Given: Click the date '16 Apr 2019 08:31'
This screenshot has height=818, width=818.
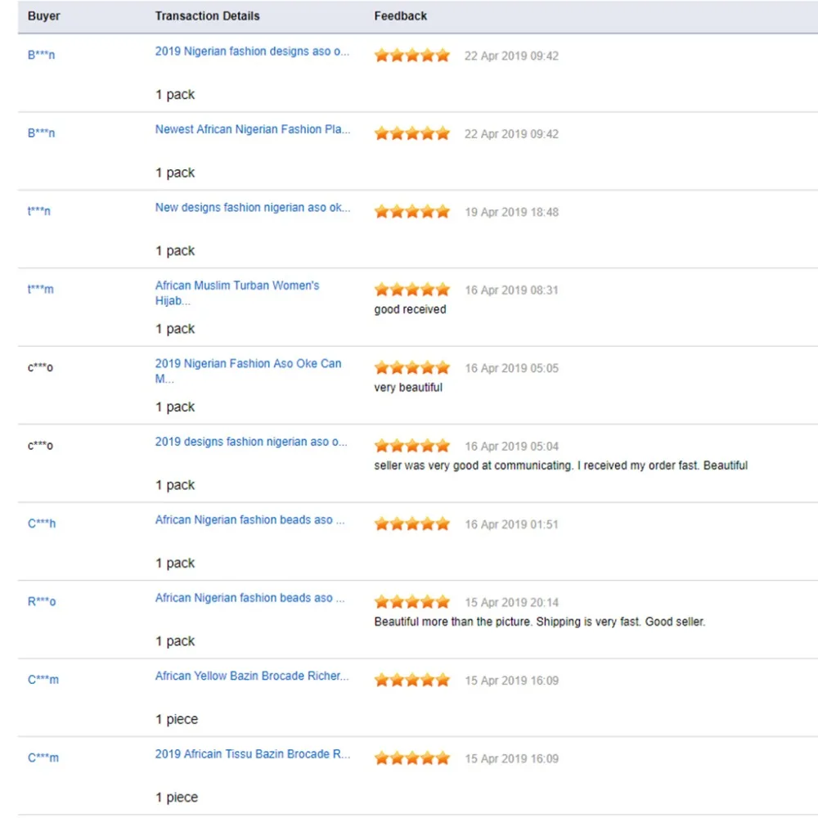Looking at the screenshot, I should pos(512,290).
